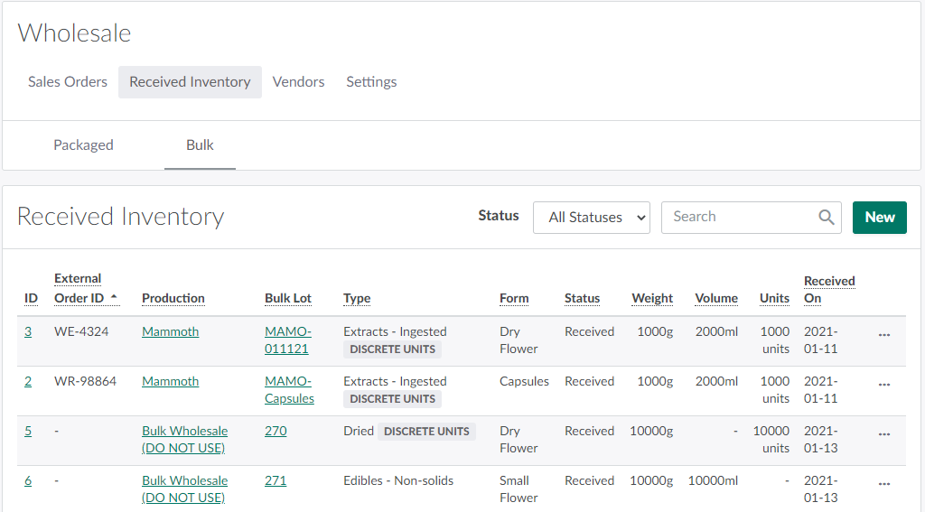Image resolution: width=925 pixels, height=512 pixels.
Task: Open the MAMO-011121 bulk lot link
Action: click(287, 340)
